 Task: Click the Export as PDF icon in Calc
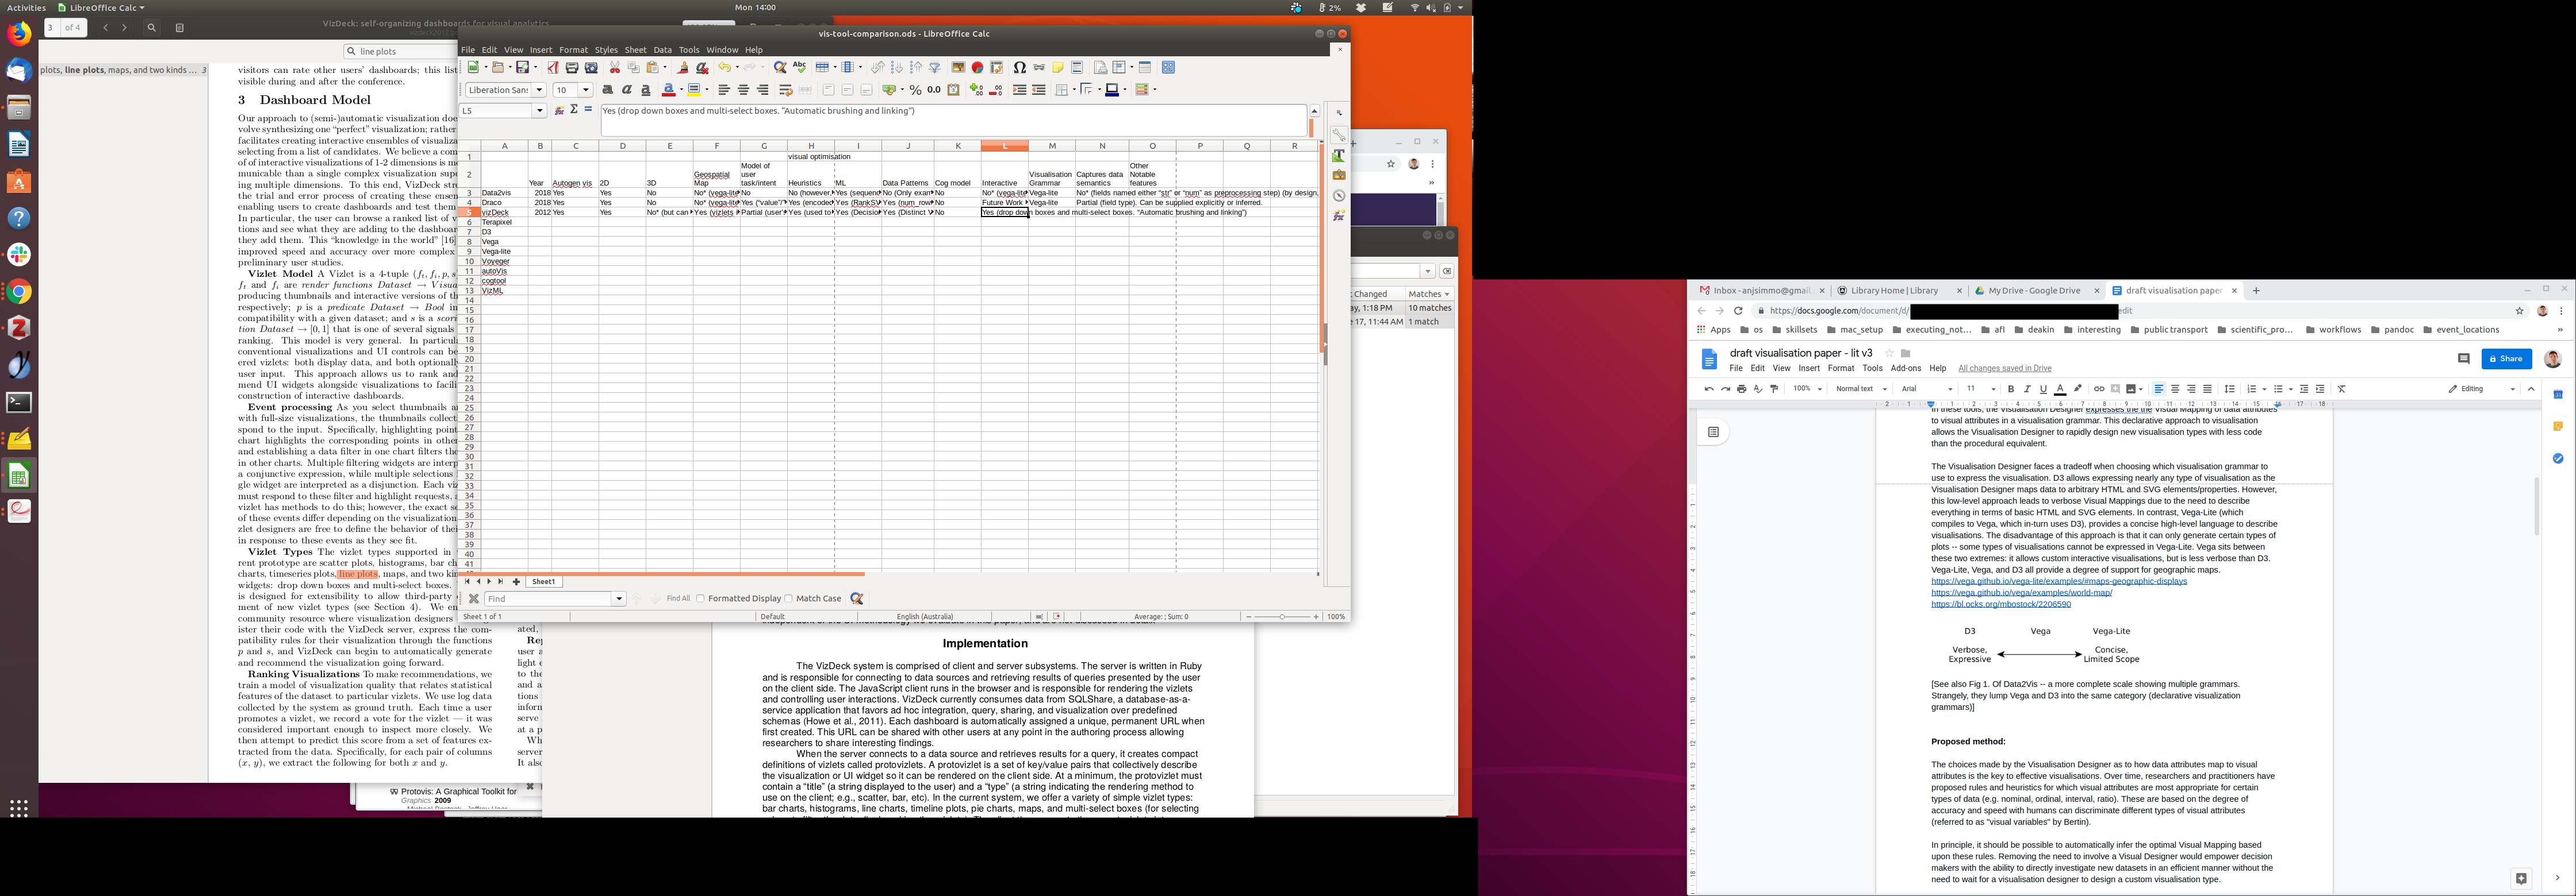pyautogui.click(x=552, y=68)
